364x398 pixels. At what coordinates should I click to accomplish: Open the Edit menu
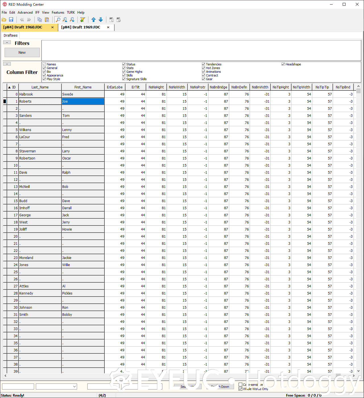pyautogui.click(x=12, y=13)
